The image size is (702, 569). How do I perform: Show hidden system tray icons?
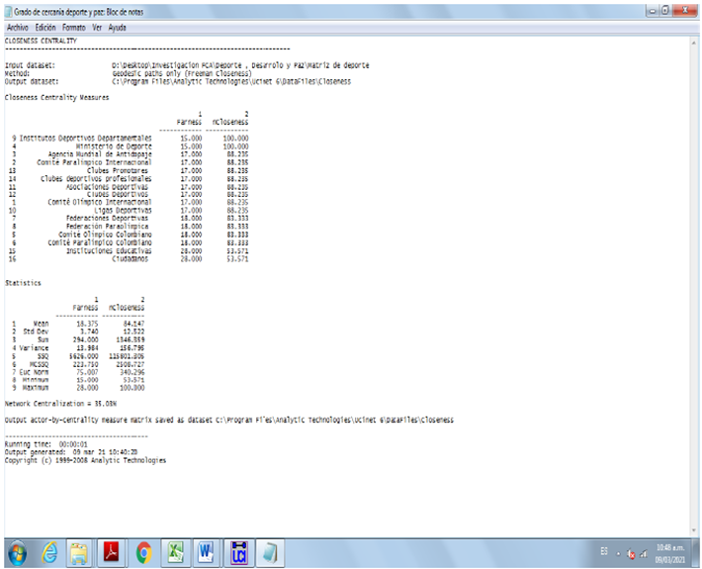[618, 551]
